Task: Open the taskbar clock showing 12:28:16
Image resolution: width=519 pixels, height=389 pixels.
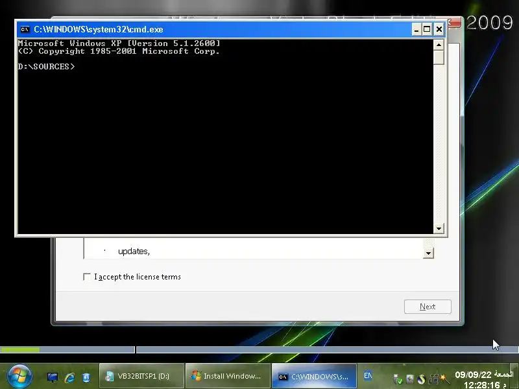Action: (482, 384)
